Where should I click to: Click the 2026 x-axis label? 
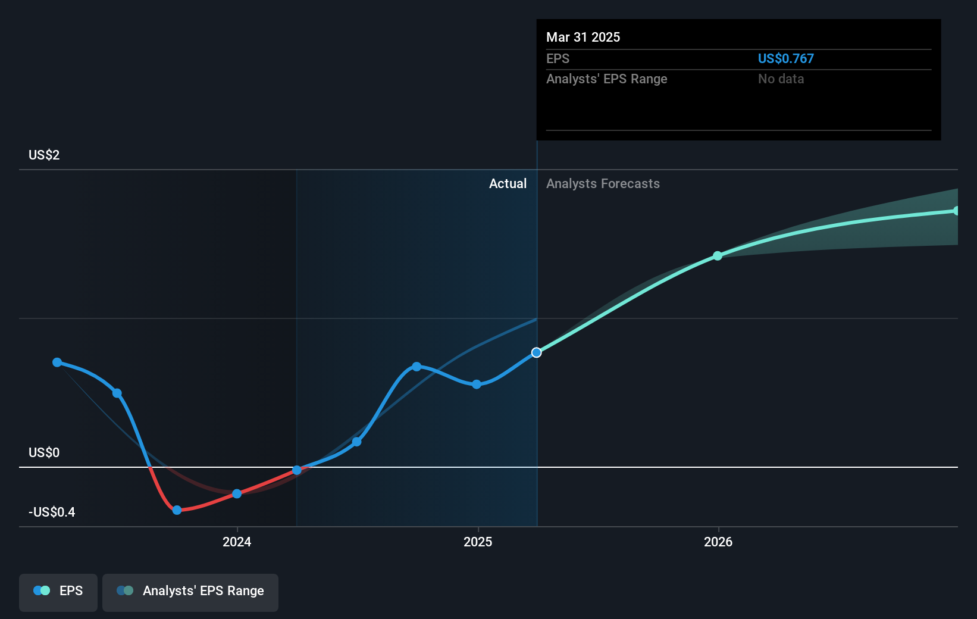tap(718, 542)
